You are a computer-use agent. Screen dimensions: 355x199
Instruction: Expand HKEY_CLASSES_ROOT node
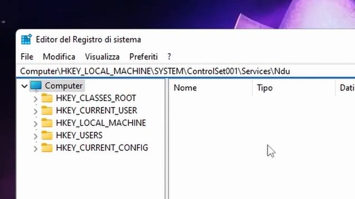point(35,99)
